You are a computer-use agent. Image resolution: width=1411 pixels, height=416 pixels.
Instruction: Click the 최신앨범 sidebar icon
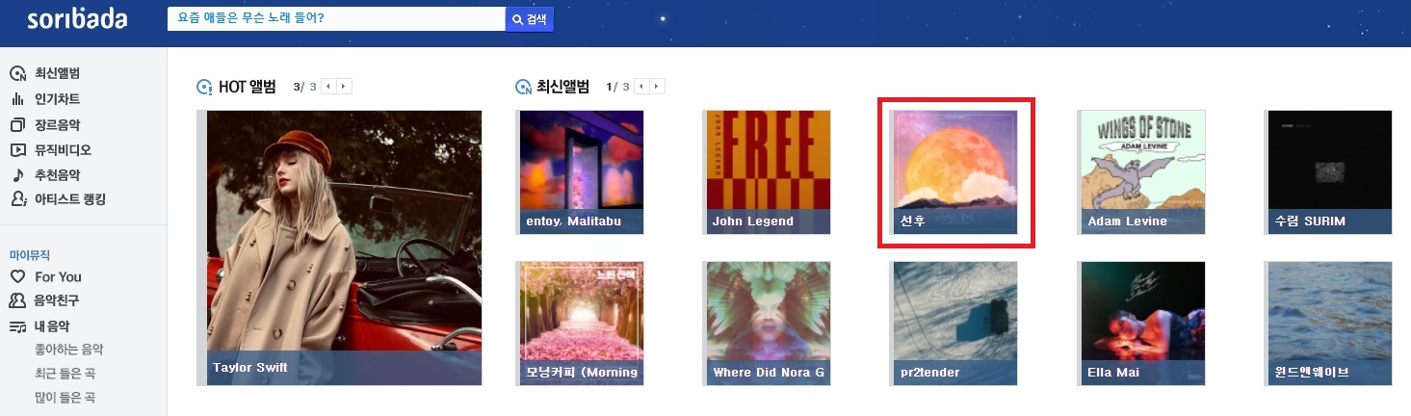pyautogui.click(x=17, y=74)
